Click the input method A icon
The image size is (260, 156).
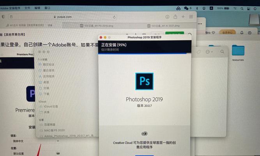(211, 8)
